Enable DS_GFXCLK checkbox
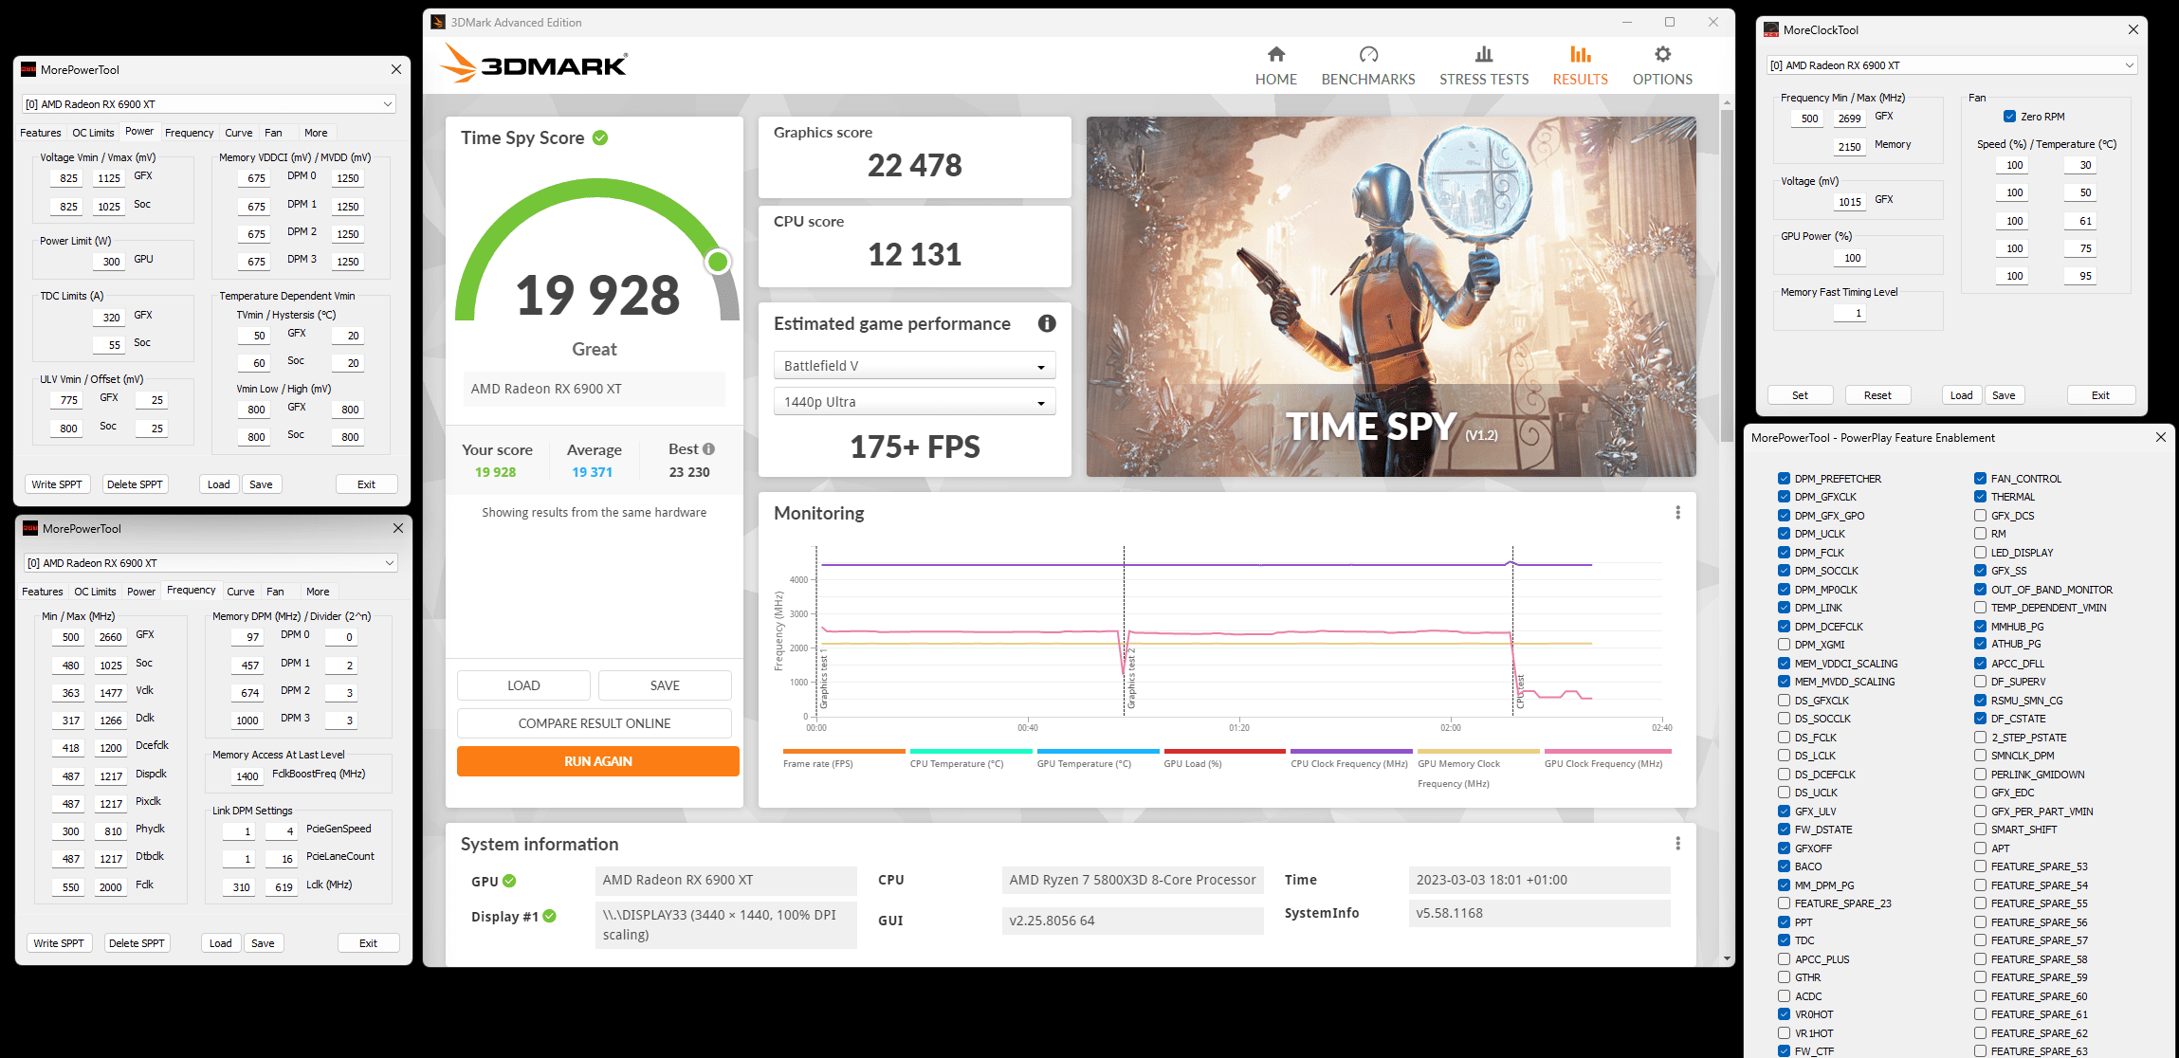This screenshot has height=1058, width=2179. tap(1784, 701)
